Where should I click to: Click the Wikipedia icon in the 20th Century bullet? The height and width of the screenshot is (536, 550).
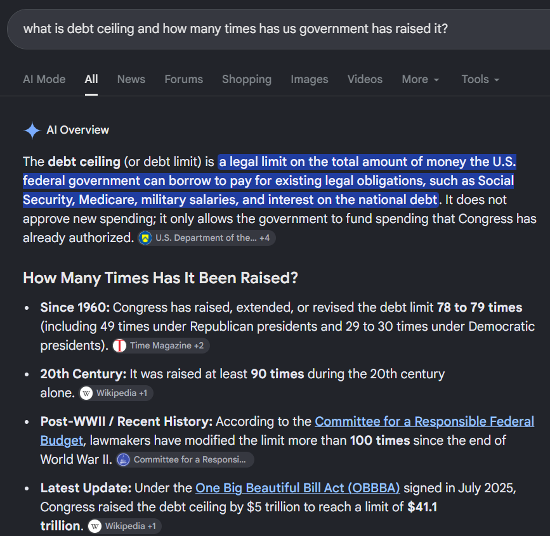[86, 393]
